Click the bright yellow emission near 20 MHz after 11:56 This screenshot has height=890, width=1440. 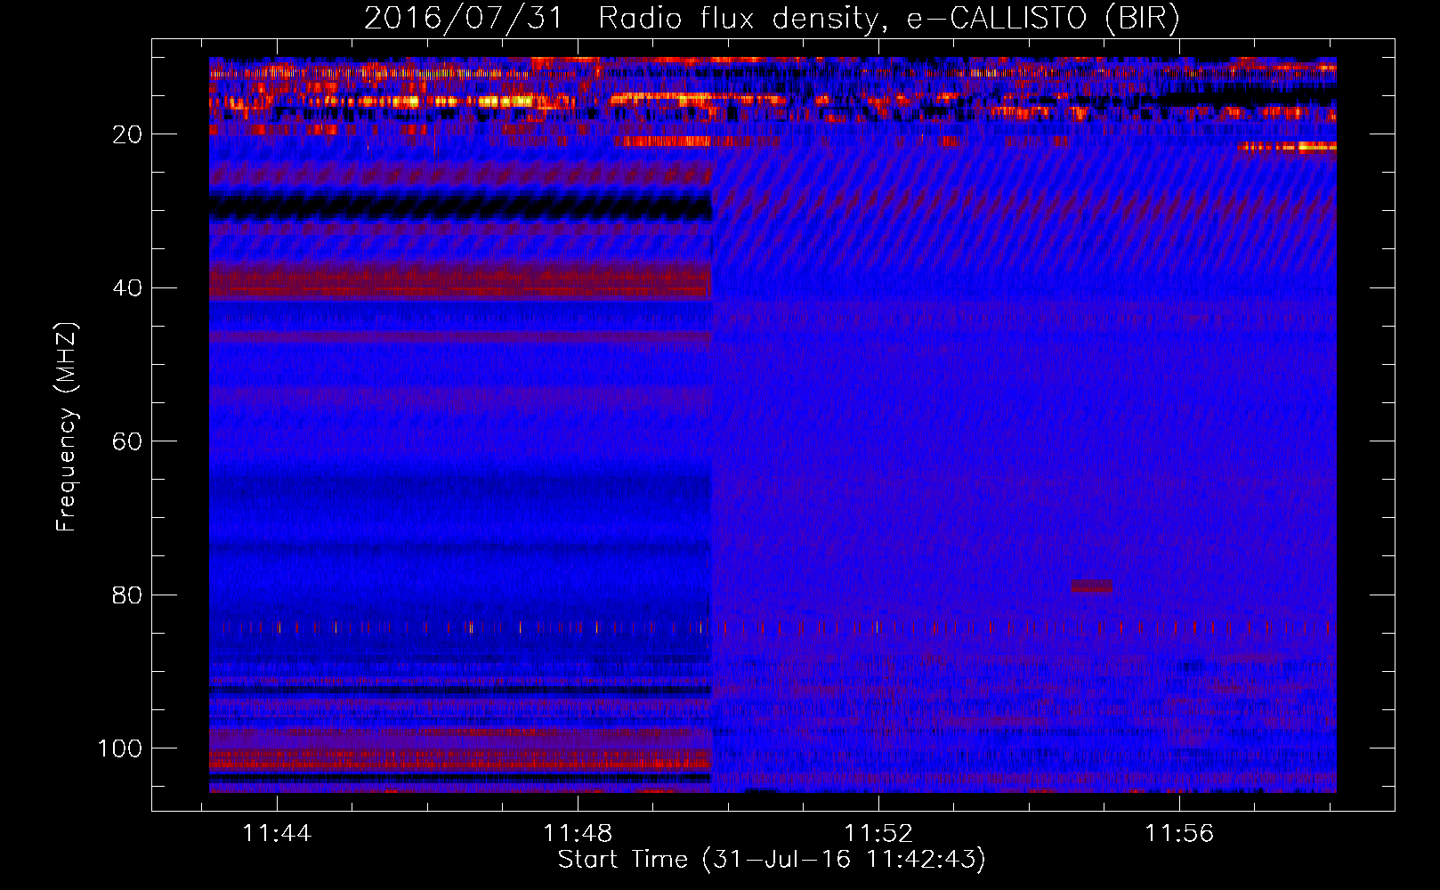click(x=1287, y=148)
